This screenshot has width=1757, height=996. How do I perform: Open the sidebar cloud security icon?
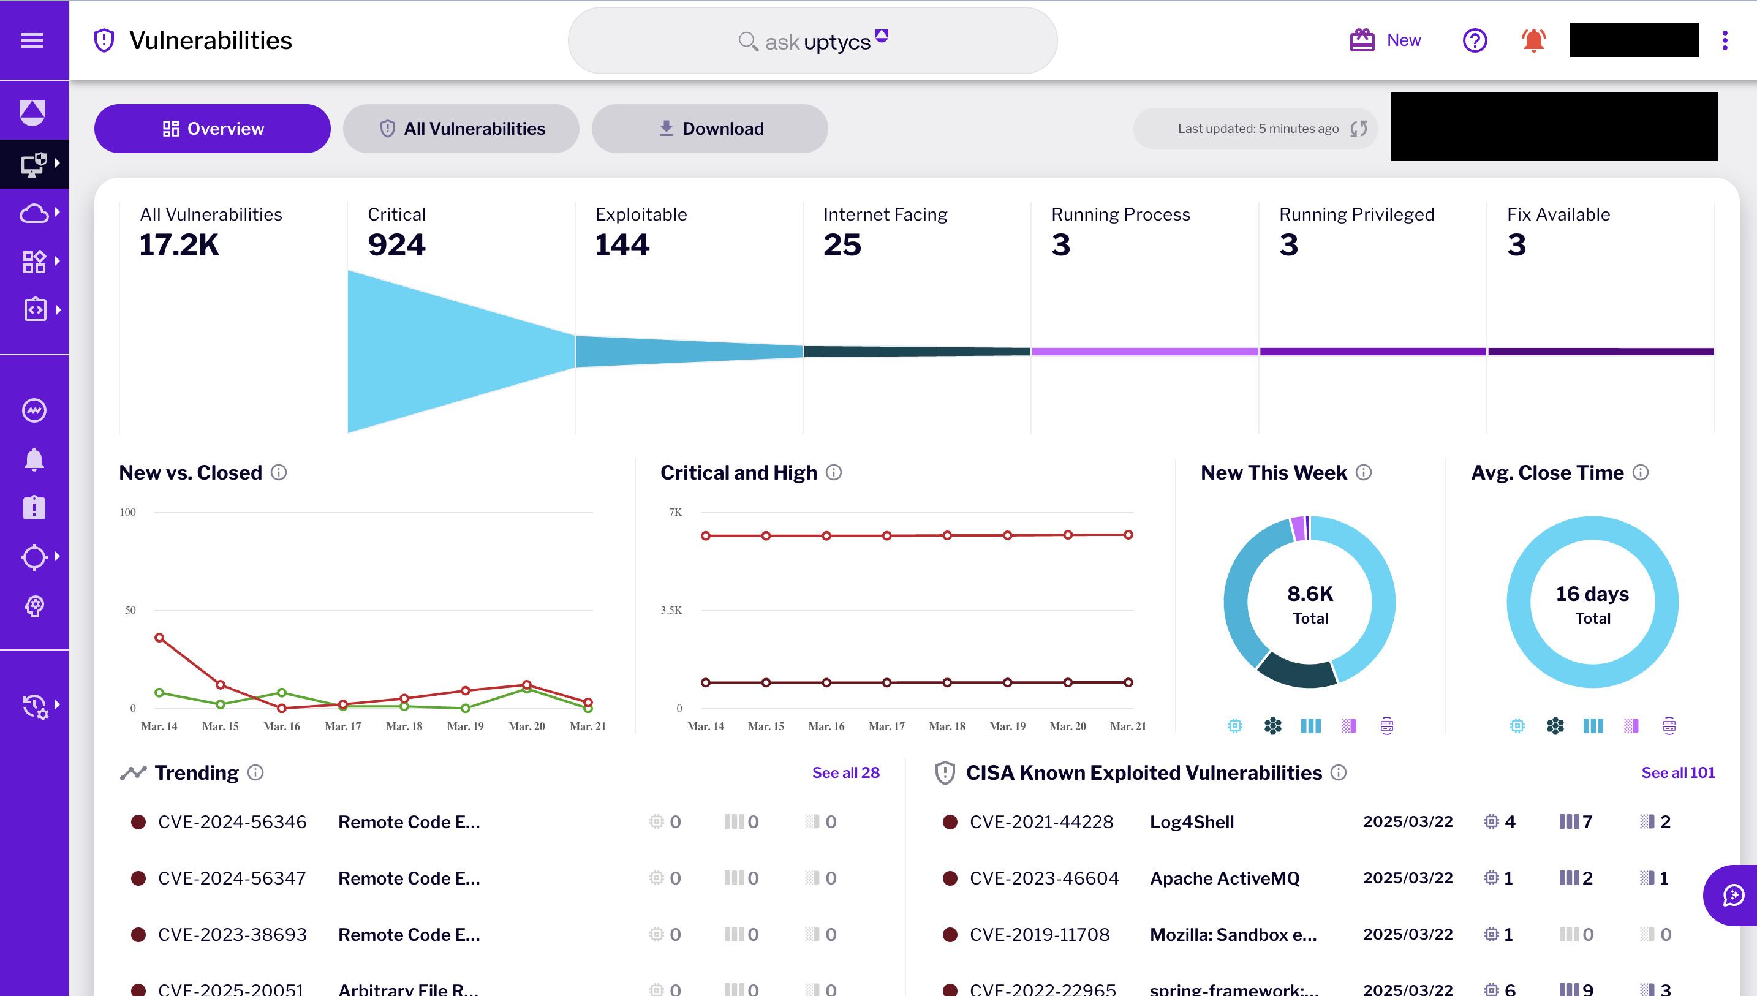pyautogui.click(x=34, y=213)
